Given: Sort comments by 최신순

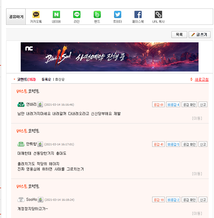Looking at the screenshot, I should pyautogui.click(x=60, y=79).
